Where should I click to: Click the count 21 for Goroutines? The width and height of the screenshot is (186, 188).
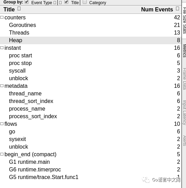[x=177, y=25]
